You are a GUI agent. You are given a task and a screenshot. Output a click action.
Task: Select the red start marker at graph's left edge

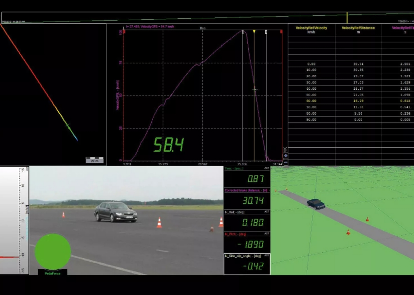click(x=124, y=31)
